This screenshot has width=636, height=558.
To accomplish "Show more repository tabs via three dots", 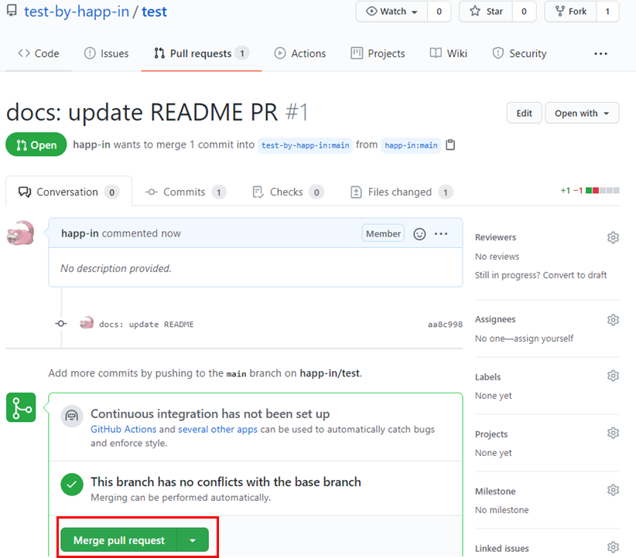I will tap(600, 53).
